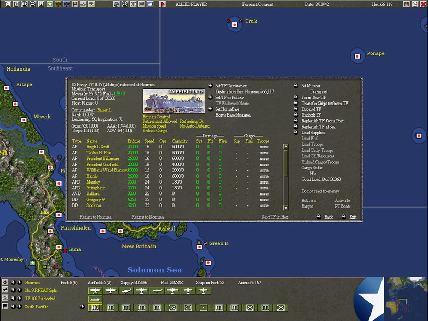Go to previous land unit before South Pacific
Viewport: 428px width, 321px height.
click(14, 306)
